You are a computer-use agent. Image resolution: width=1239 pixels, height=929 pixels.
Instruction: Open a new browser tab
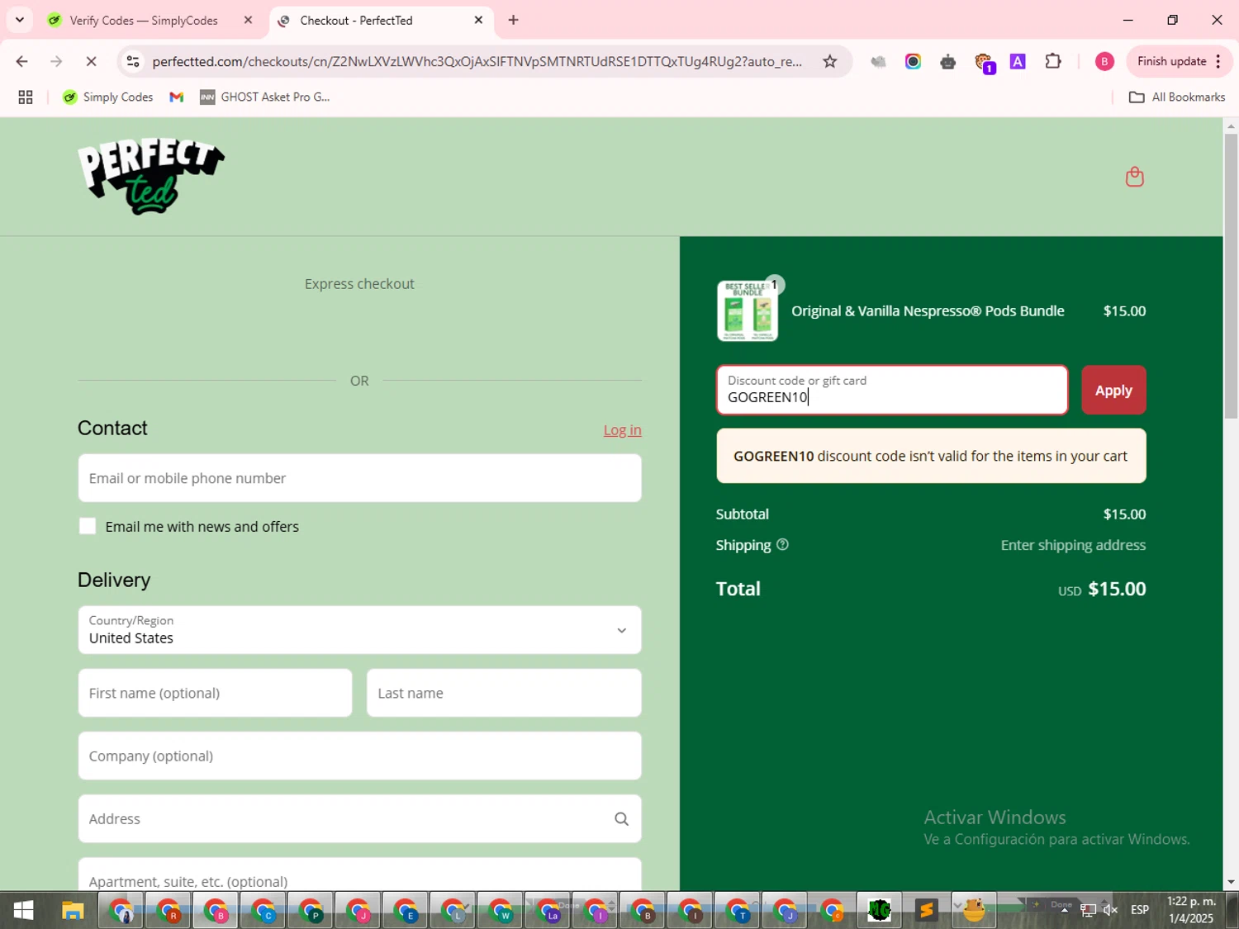514,20
